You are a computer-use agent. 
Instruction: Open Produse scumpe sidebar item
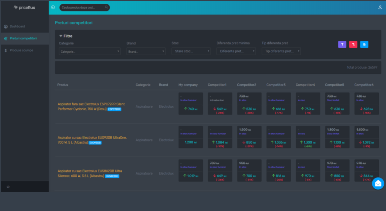pos(21,50)
